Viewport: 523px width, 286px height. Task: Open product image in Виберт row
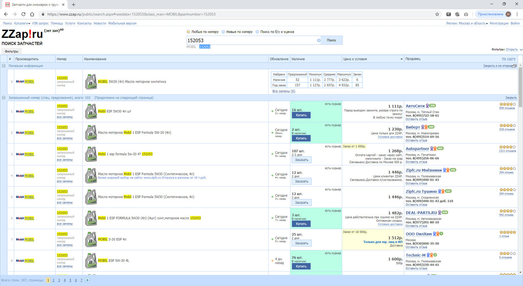[91, 133]
